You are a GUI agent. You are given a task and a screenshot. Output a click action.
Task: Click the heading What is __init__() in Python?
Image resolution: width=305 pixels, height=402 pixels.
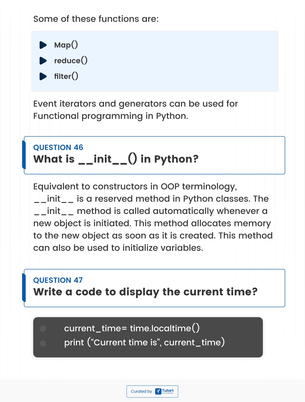point(116,159)
